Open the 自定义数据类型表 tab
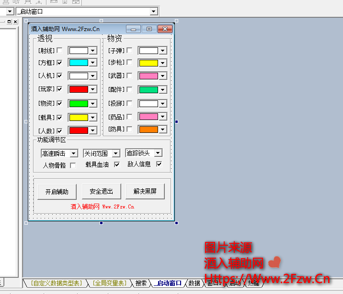 tap(56, 283)
